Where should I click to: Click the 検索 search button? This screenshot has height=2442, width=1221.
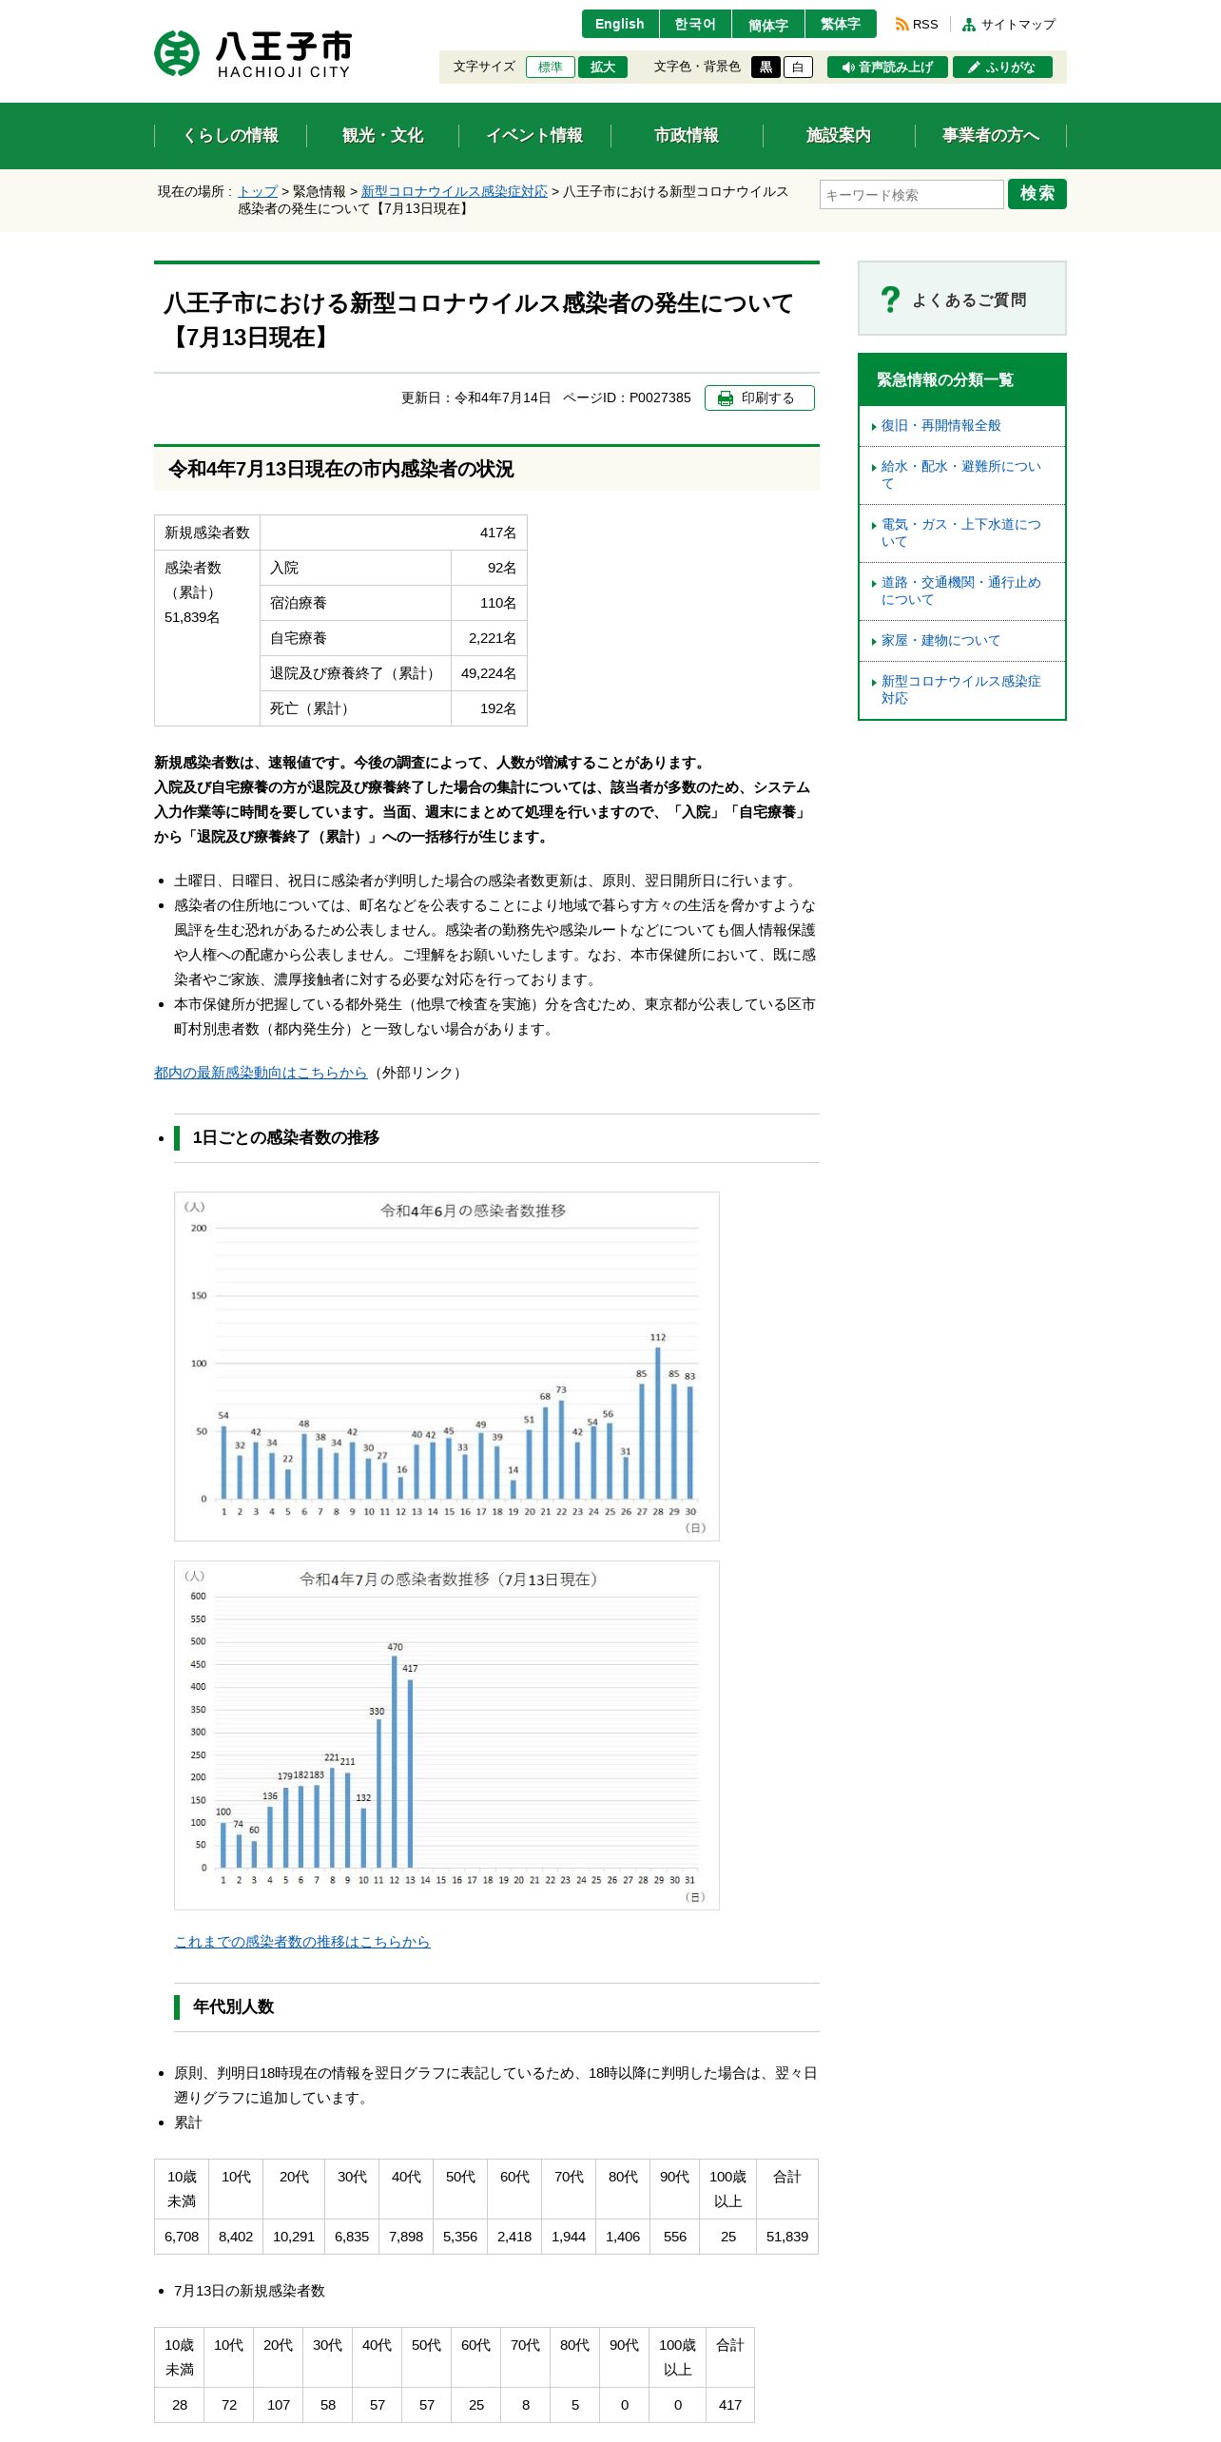tap(1037, 194)
